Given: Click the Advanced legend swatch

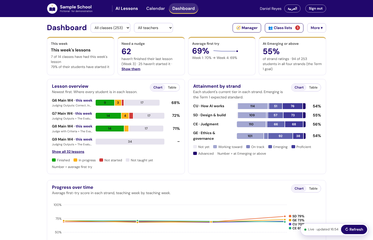Looking at the screenshot, I should (195, 153).
